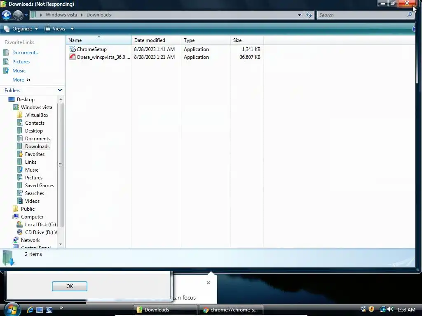Image resolution: width=422 pixels, height=316 pixels.
Task: Collapse the Folders pane chevron
Action: point(60,90)
